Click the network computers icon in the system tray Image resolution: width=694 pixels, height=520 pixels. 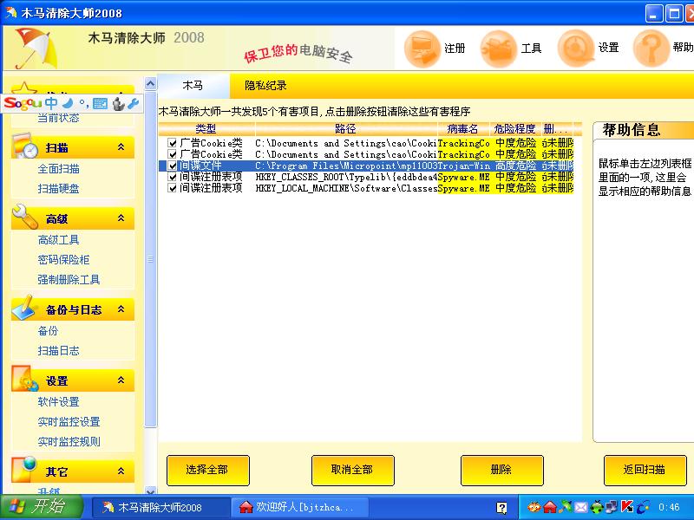point(612,507)
